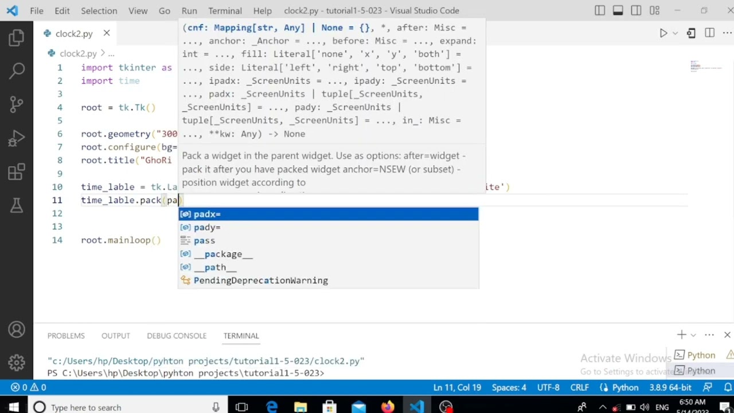Switch to the TERMINAL panel tab
This screenshot has height=413, width=734.
[x=241, y=336]
